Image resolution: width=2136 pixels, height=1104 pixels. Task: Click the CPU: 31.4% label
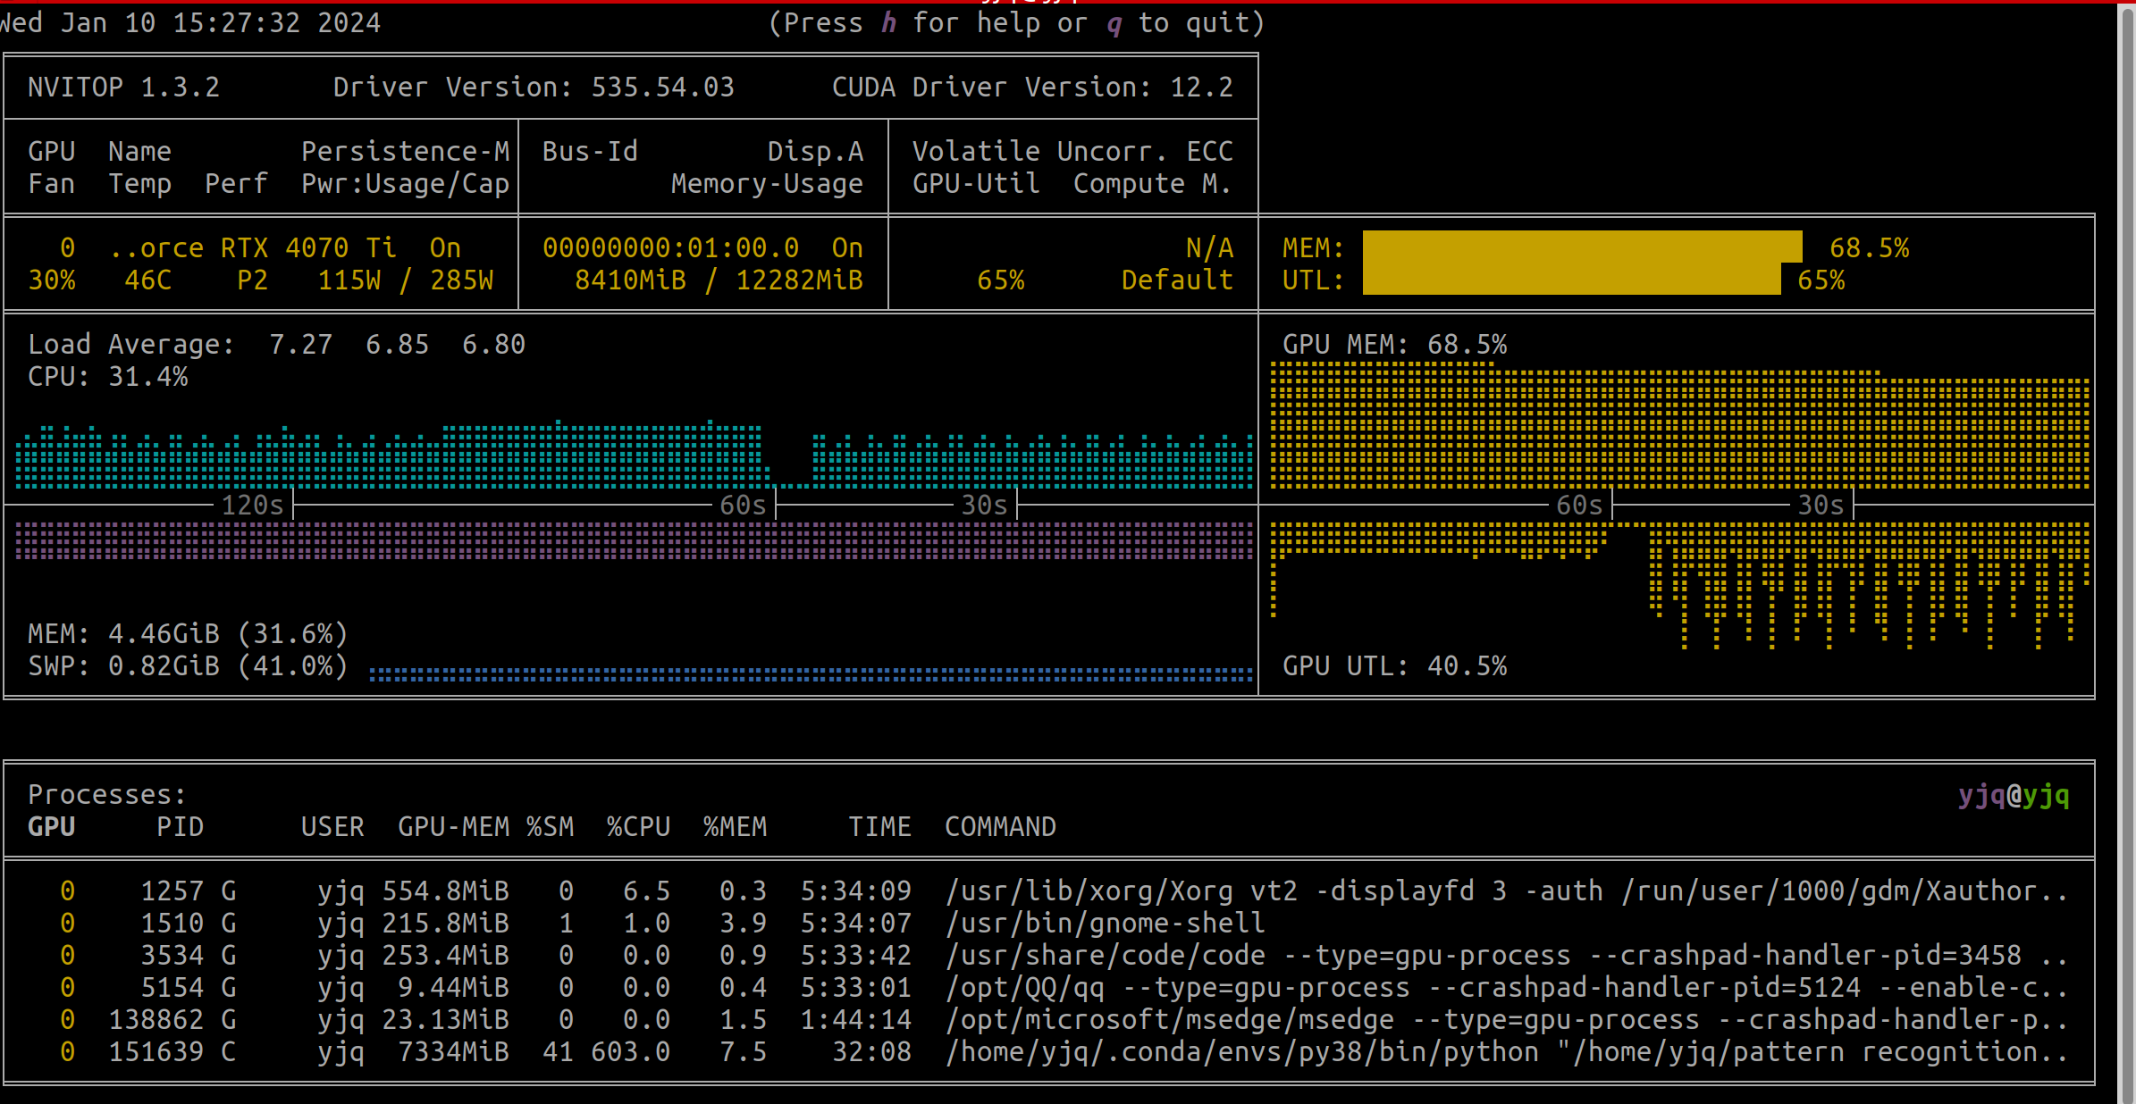point(107,376)
